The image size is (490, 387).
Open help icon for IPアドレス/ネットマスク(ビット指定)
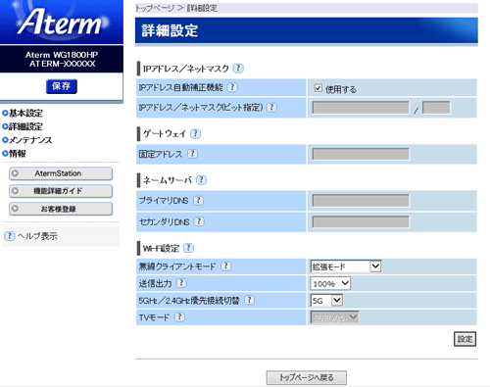click(x=271, y=107)
